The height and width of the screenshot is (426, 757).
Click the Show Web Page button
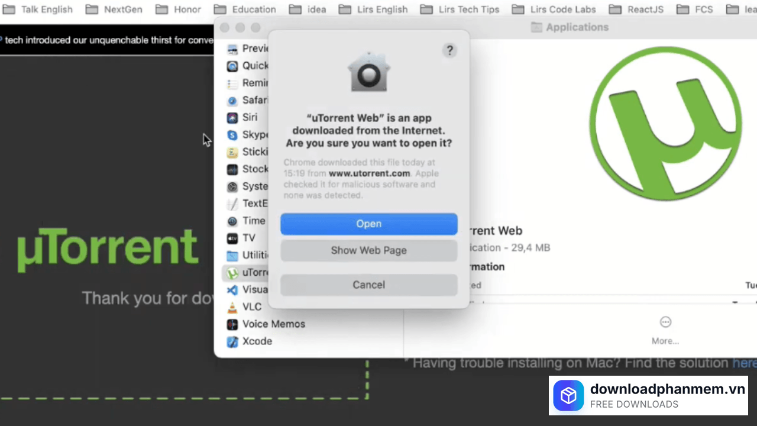(368, 250)
